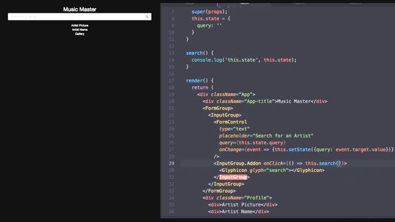Place cursor on console.log('this.state' line

(x=244, y=60)
